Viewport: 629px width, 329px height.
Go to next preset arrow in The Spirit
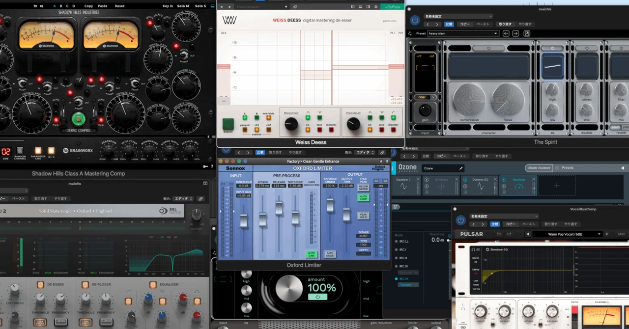coord(515,33)
